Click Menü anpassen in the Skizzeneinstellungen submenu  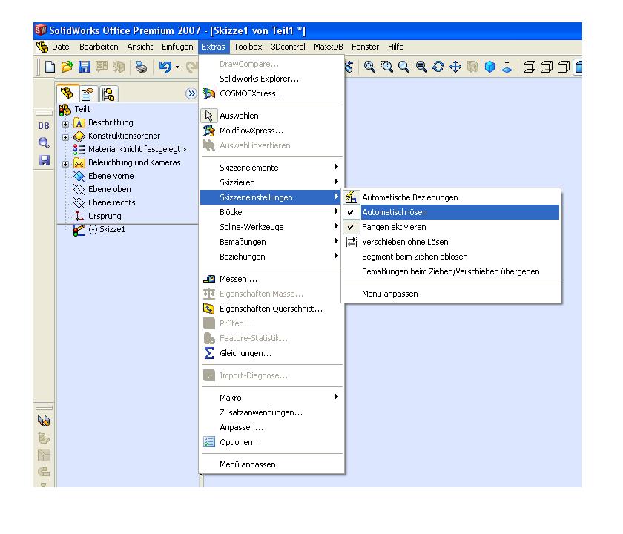click(452, 294)
